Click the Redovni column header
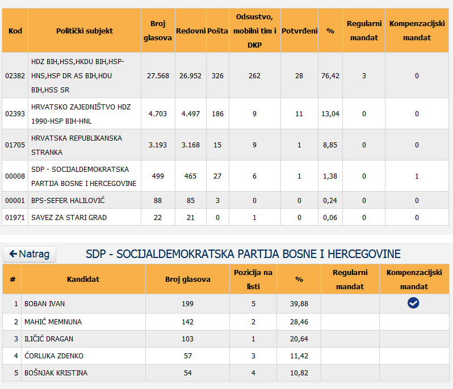This screenshot has width=453, height=389. coord(190,31)
